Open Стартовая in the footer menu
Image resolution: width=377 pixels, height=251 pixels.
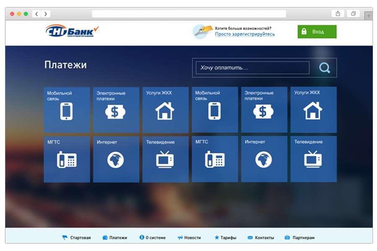[x=77, y=238]
